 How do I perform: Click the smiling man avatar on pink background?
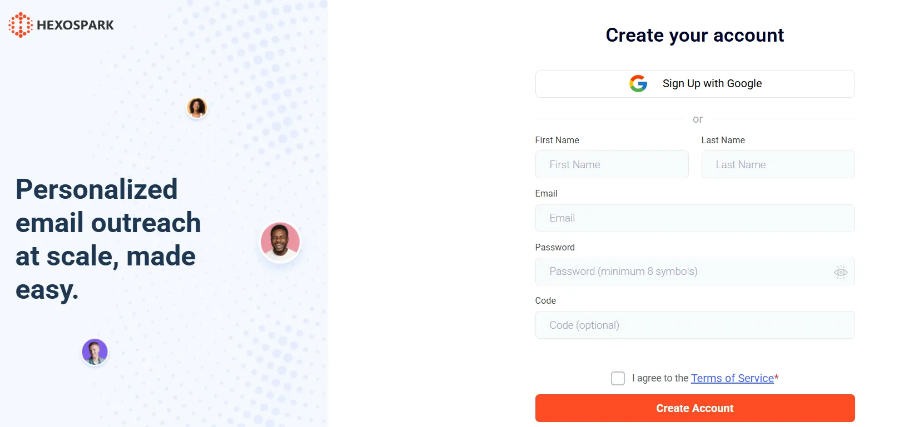[280, 242]
